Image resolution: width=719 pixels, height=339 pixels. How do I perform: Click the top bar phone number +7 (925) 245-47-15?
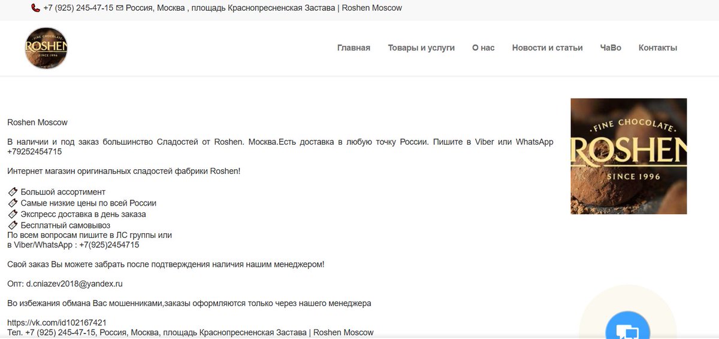[78, 8]
